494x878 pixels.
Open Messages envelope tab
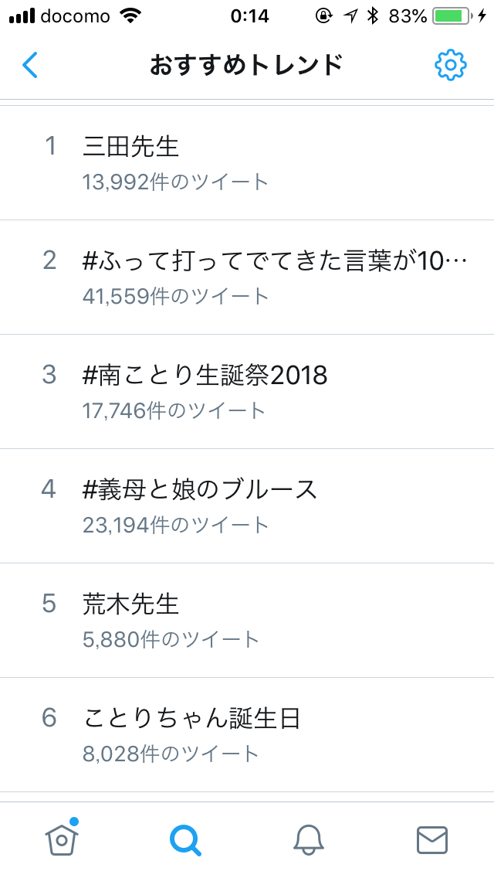click(432, 839)
